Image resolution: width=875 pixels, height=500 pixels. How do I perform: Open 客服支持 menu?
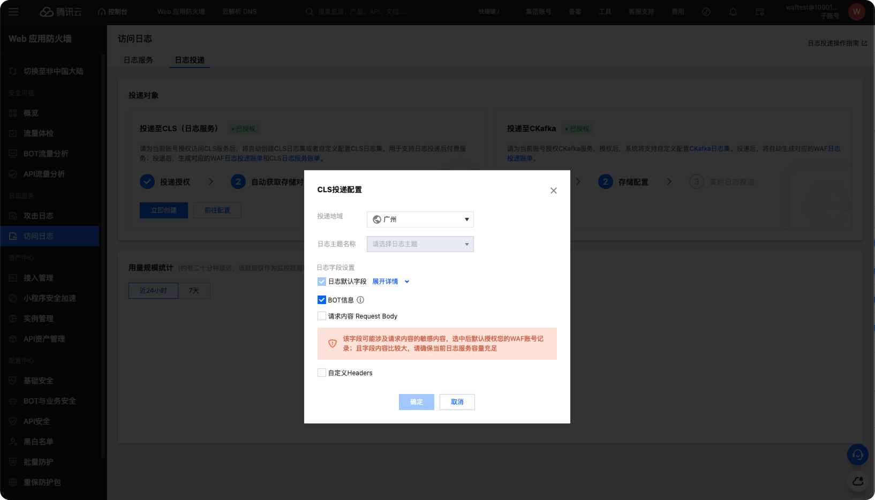tap(642, 12)
